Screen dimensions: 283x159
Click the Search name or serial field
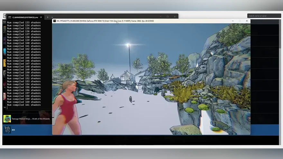pos(264,16)
